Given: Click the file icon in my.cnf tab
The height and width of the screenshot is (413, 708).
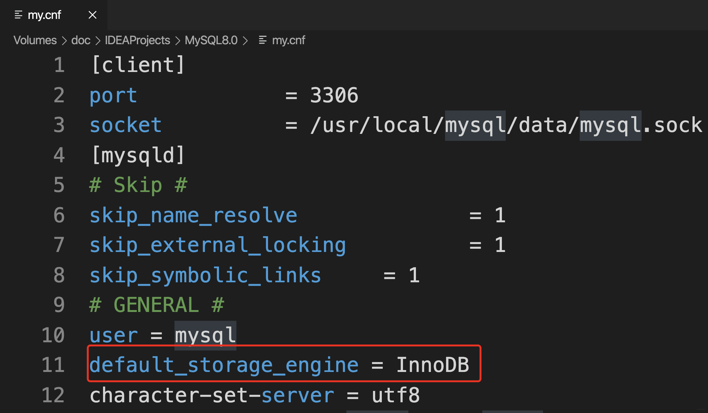Looking at the screenshot, I should (x=18, y=15).
